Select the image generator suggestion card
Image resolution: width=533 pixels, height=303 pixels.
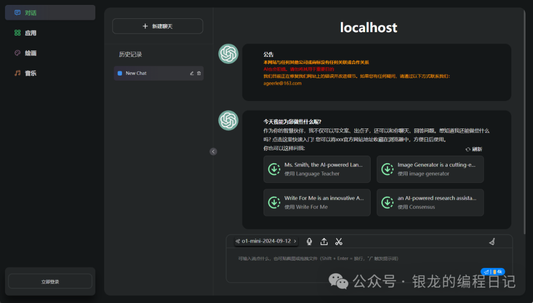tap(430, 169)
